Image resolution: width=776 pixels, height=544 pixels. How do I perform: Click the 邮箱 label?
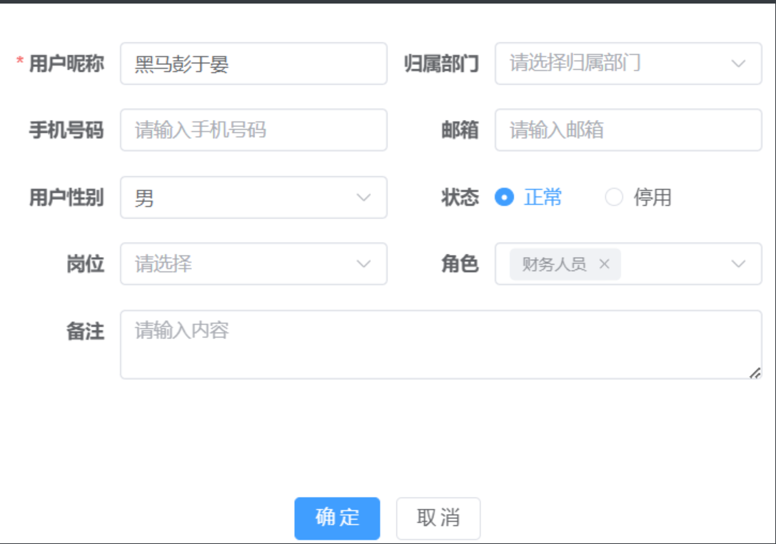[460, 130]
